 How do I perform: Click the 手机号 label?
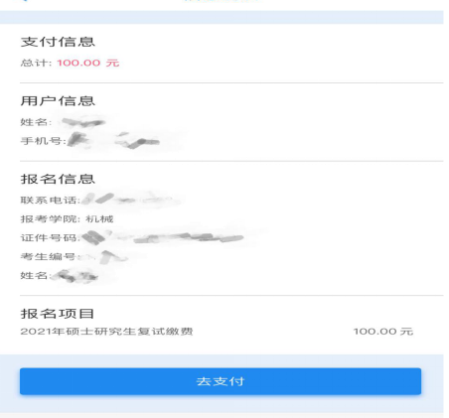(43, 141)
